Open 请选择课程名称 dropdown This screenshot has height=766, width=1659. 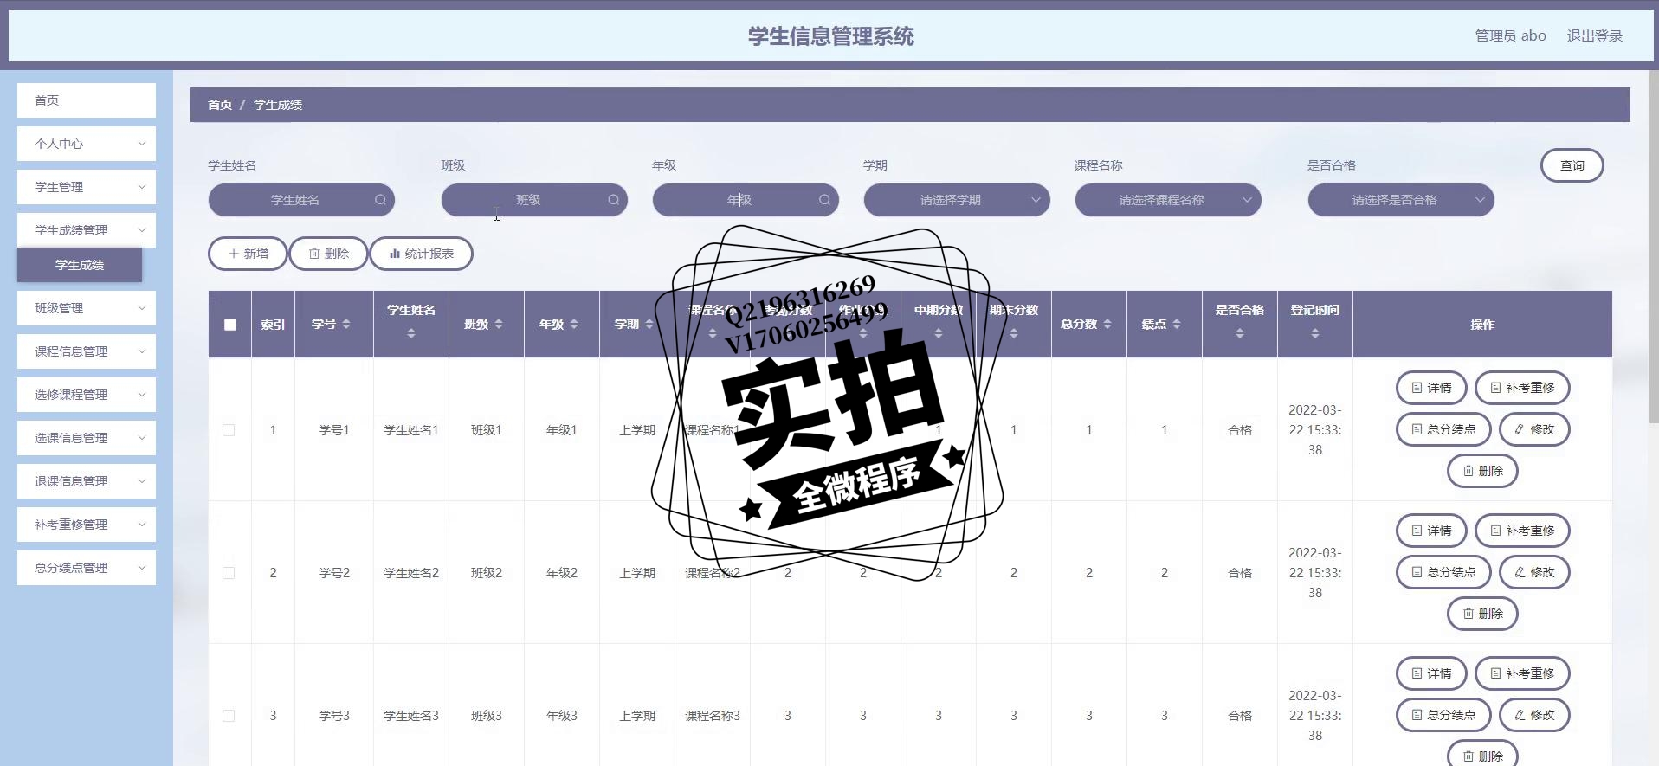(x=1168, y=200)
